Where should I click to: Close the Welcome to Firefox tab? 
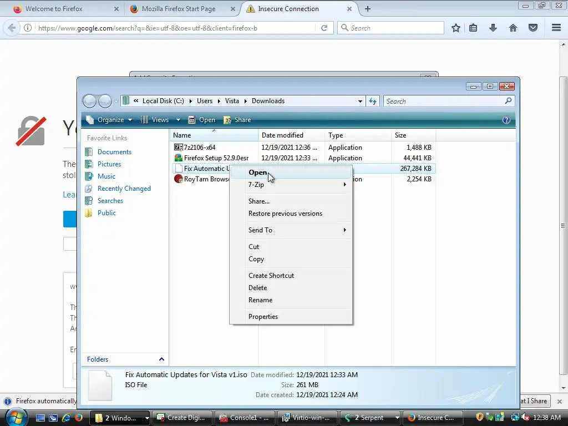(116, 9)
